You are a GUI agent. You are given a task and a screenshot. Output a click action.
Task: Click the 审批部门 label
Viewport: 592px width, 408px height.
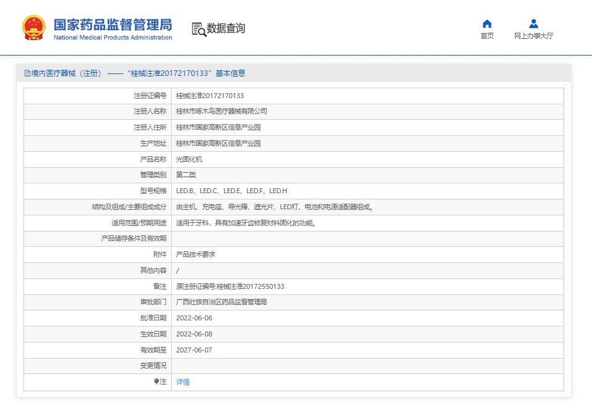point(153,302)
